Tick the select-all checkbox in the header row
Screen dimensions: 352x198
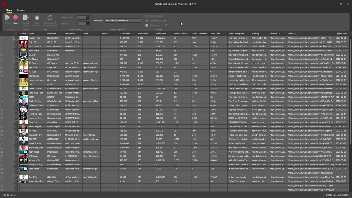click(x=16, y=34)
